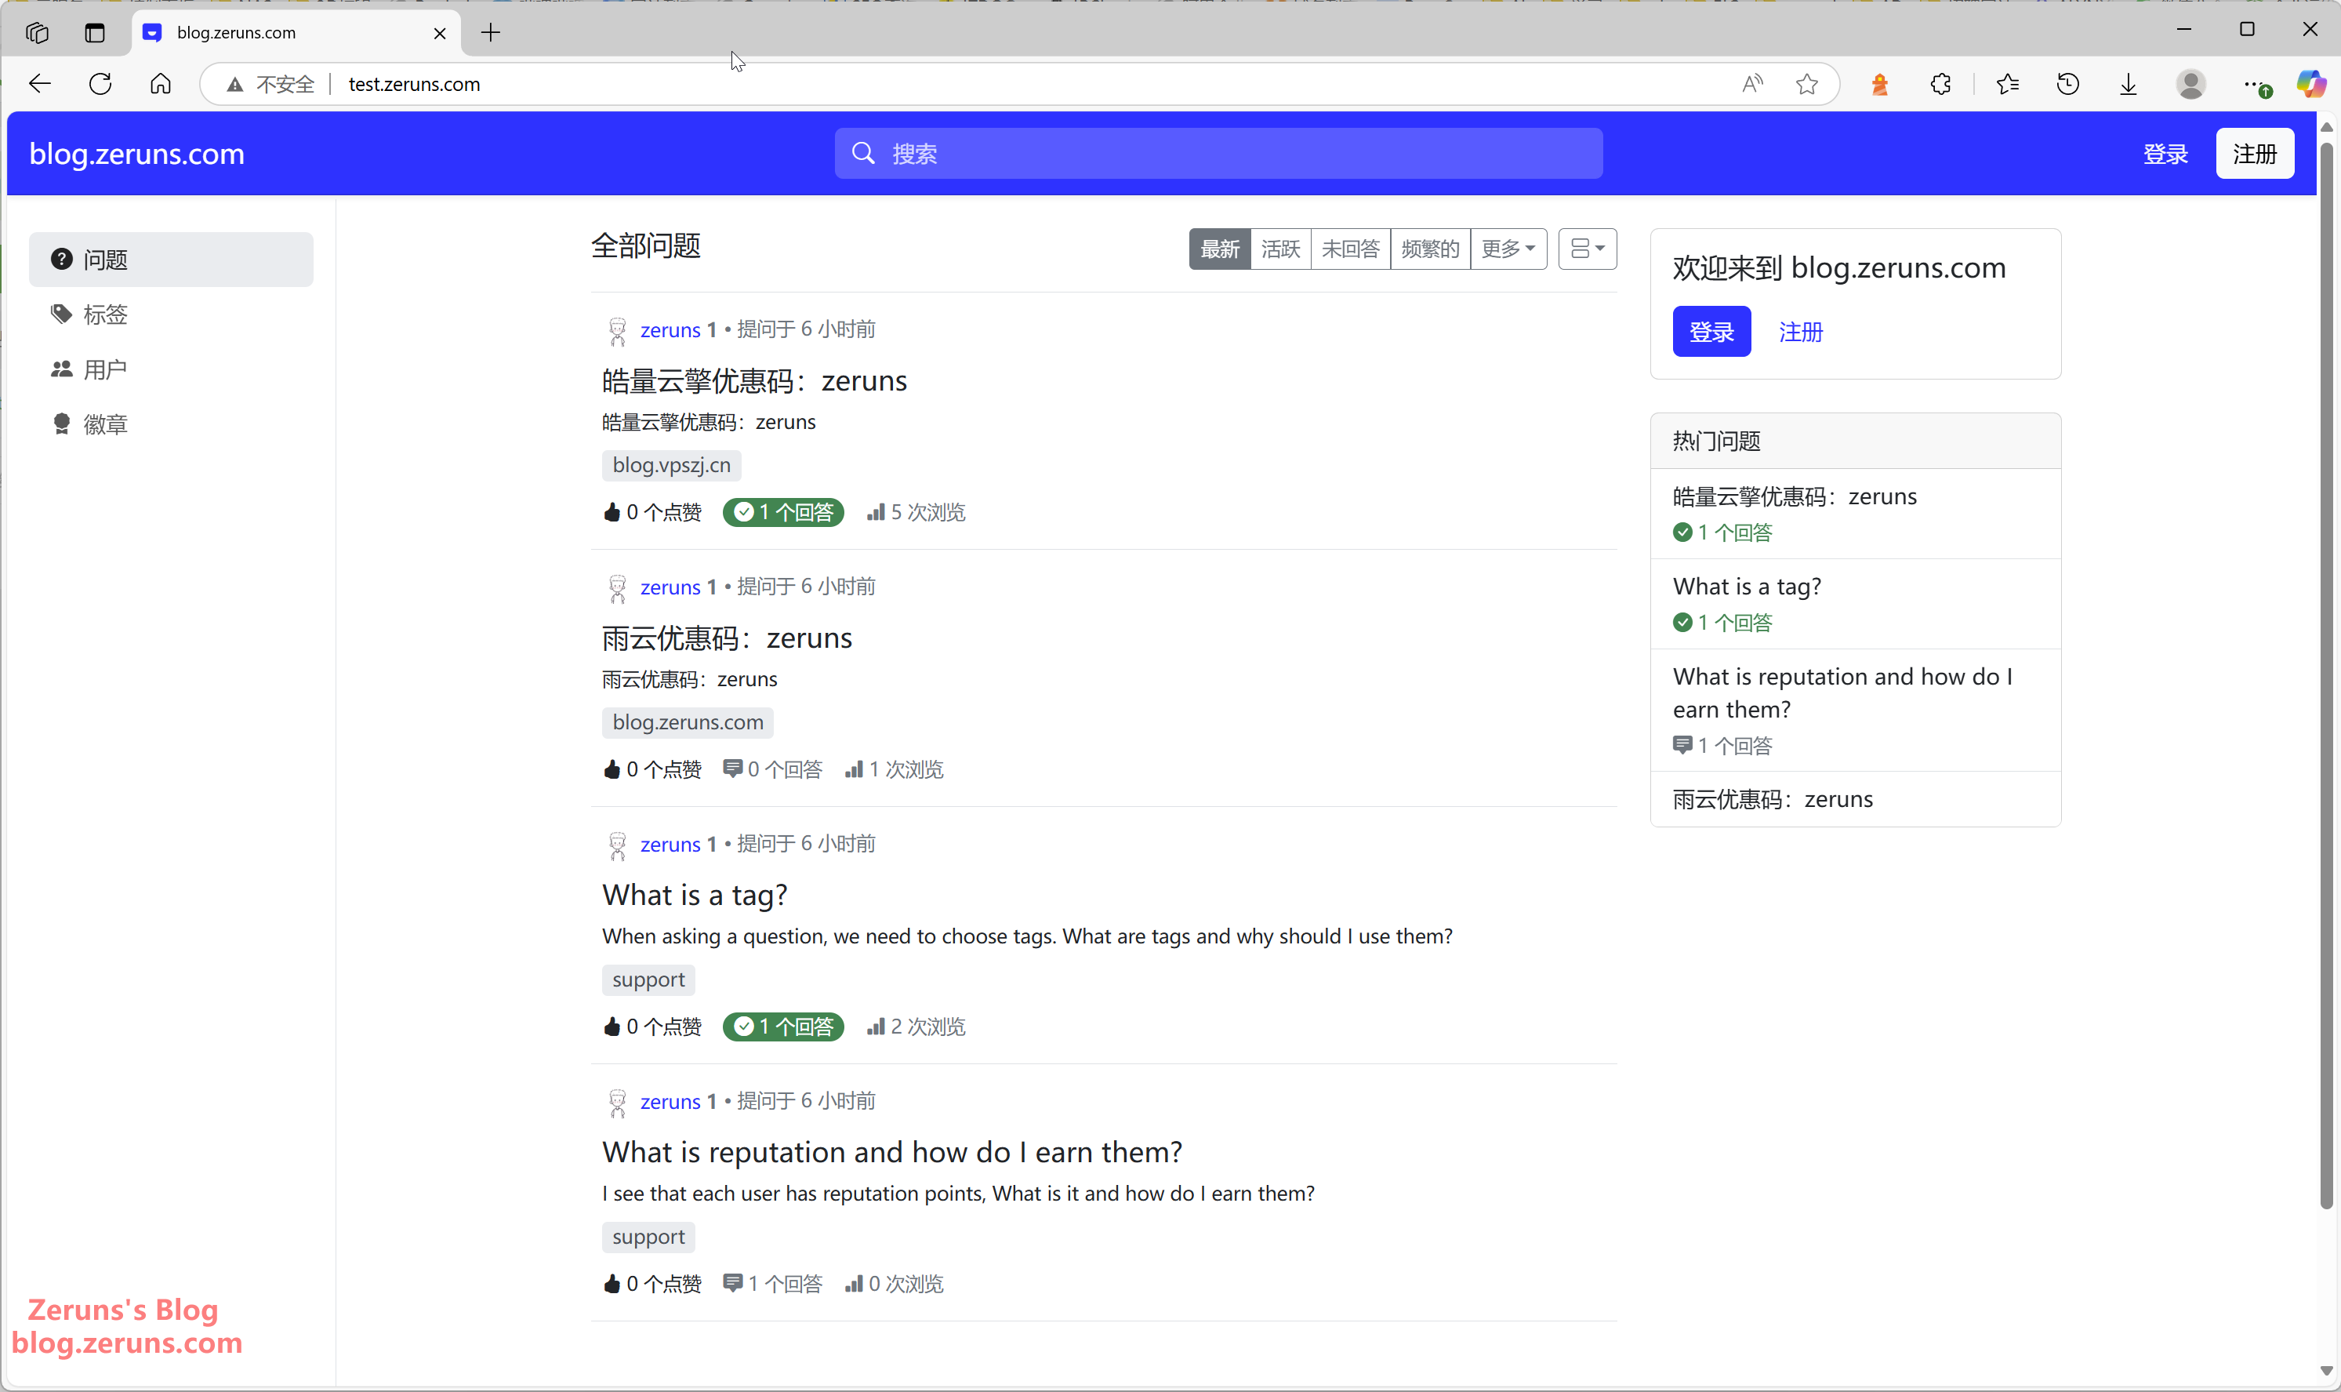The height and width of the screenshot is (1392, 2341).
Task: Open 问题 in the left sidebar
Action: 172,259
